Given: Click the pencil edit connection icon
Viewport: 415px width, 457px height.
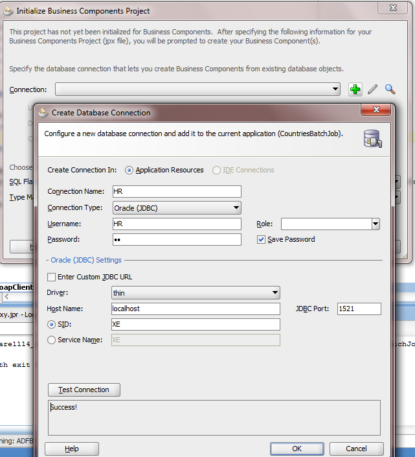Looking at the screenshot, I should (372, 89).
